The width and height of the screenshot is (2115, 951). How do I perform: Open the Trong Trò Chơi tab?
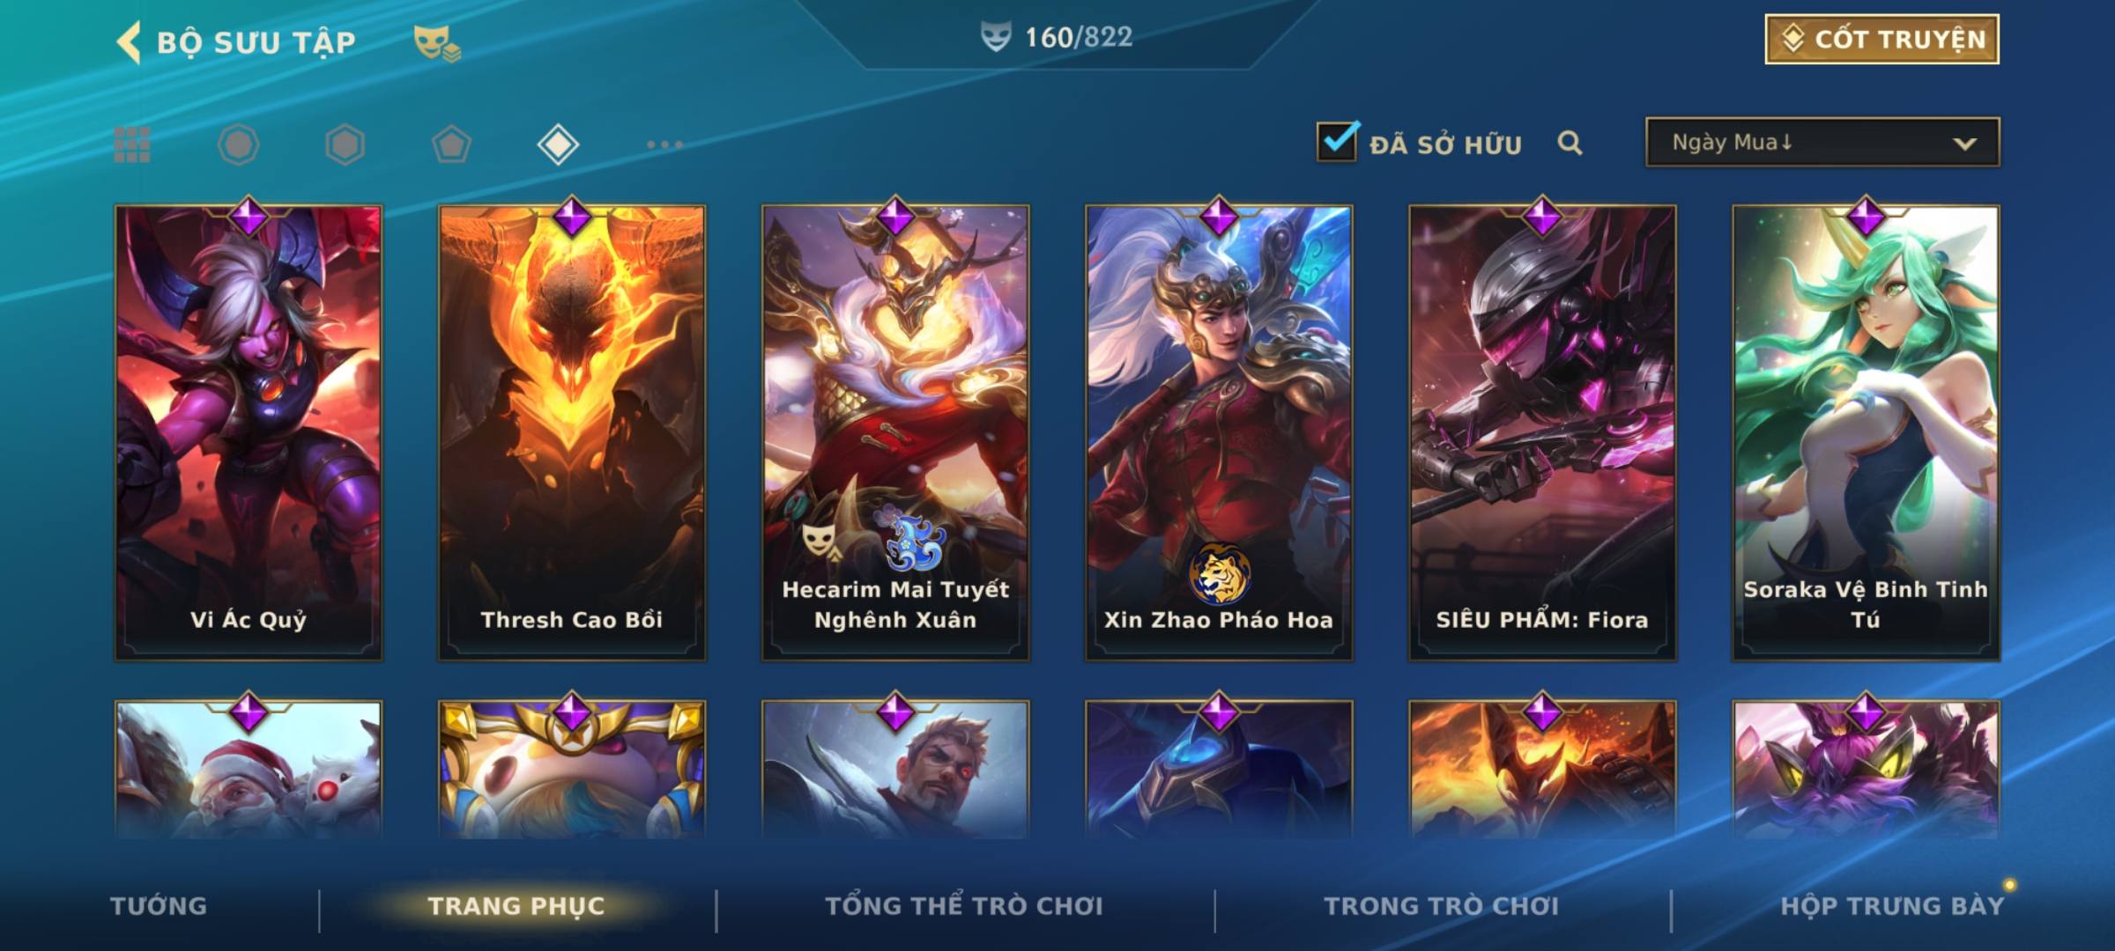(1441, 905)
